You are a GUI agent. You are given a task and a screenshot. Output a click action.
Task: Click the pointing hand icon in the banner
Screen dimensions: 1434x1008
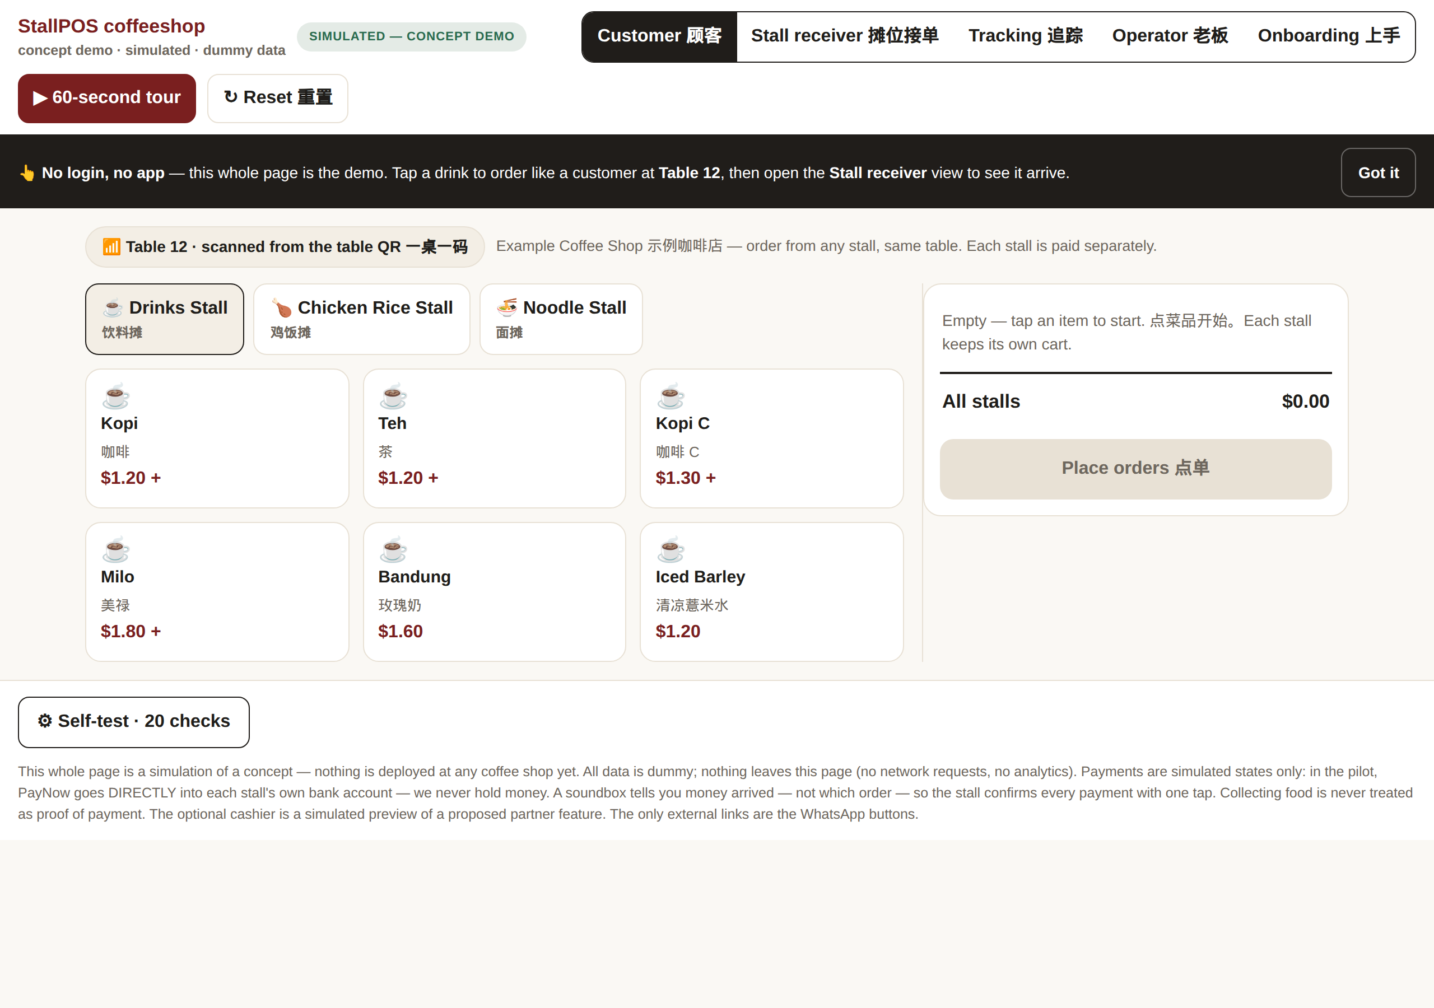(27, 173)
